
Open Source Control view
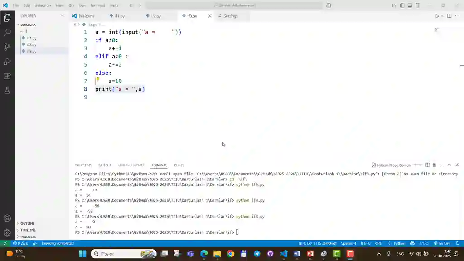(7, 47)
